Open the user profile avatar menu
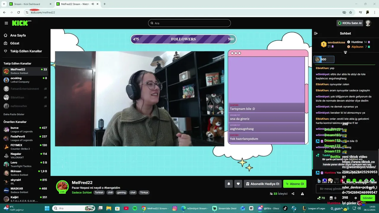The height and width of the screenshot is (213, 379). click(368, 23)
